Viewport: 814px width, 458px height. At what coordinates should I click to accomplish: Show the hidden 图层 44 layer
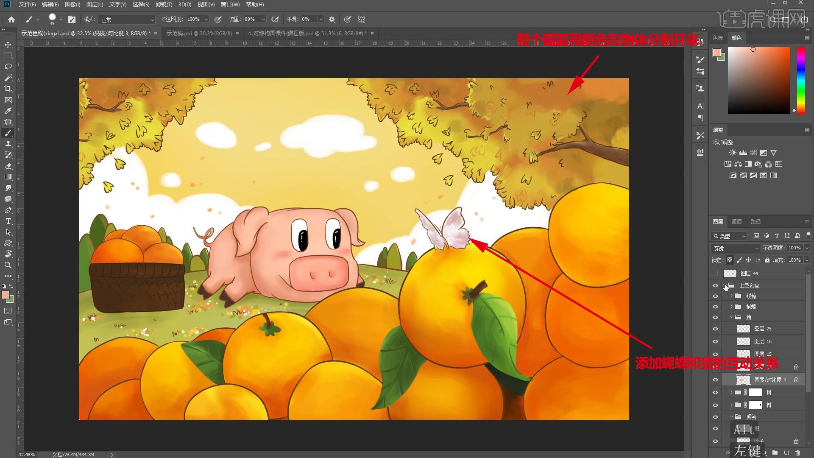pos(716,274)
